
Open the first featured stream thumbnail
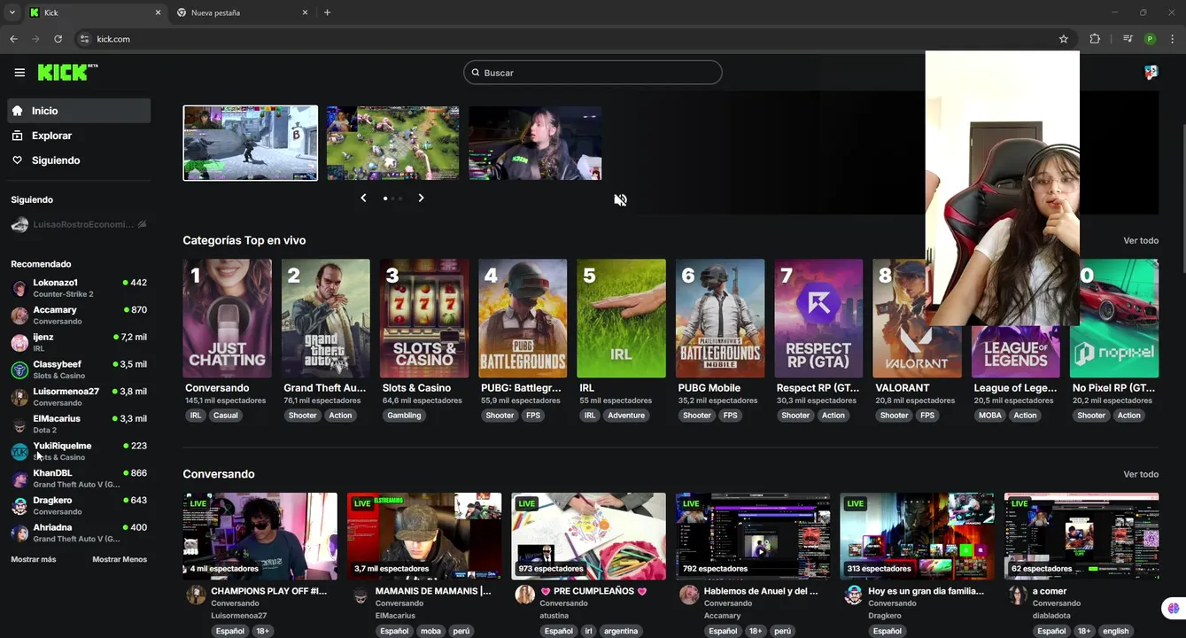251,143
